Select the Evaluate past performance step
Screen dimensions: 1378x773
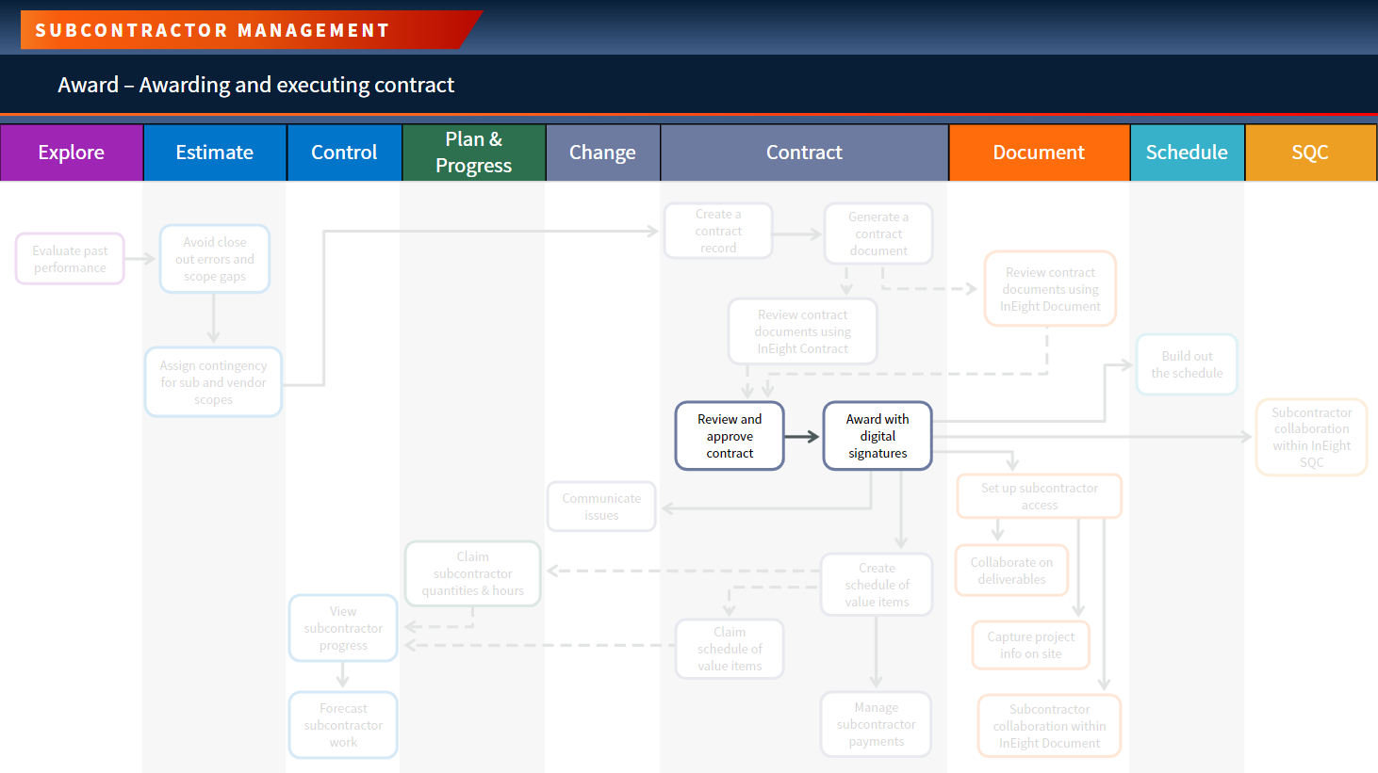[x=70, y=259]
